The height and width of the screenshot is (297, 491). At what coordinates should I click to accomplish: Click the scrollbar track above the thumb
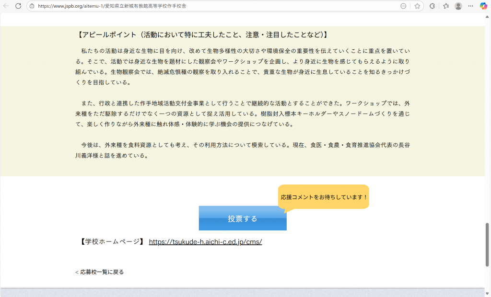(488, 120)
